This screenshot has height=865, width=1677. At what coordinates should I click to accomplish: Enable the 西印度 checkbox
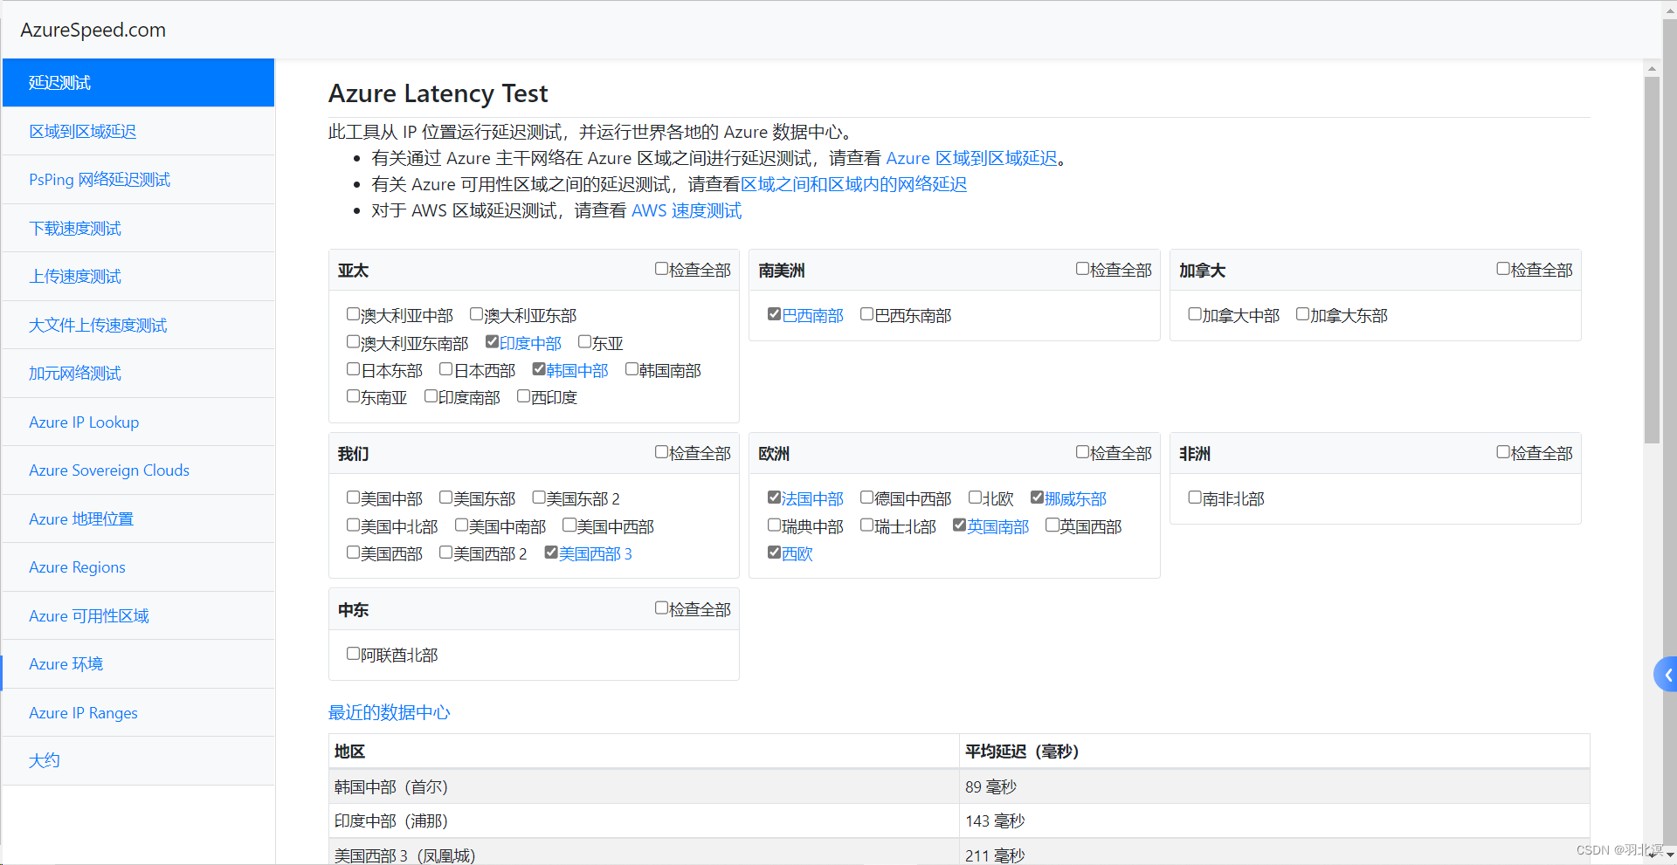point(523,396)
